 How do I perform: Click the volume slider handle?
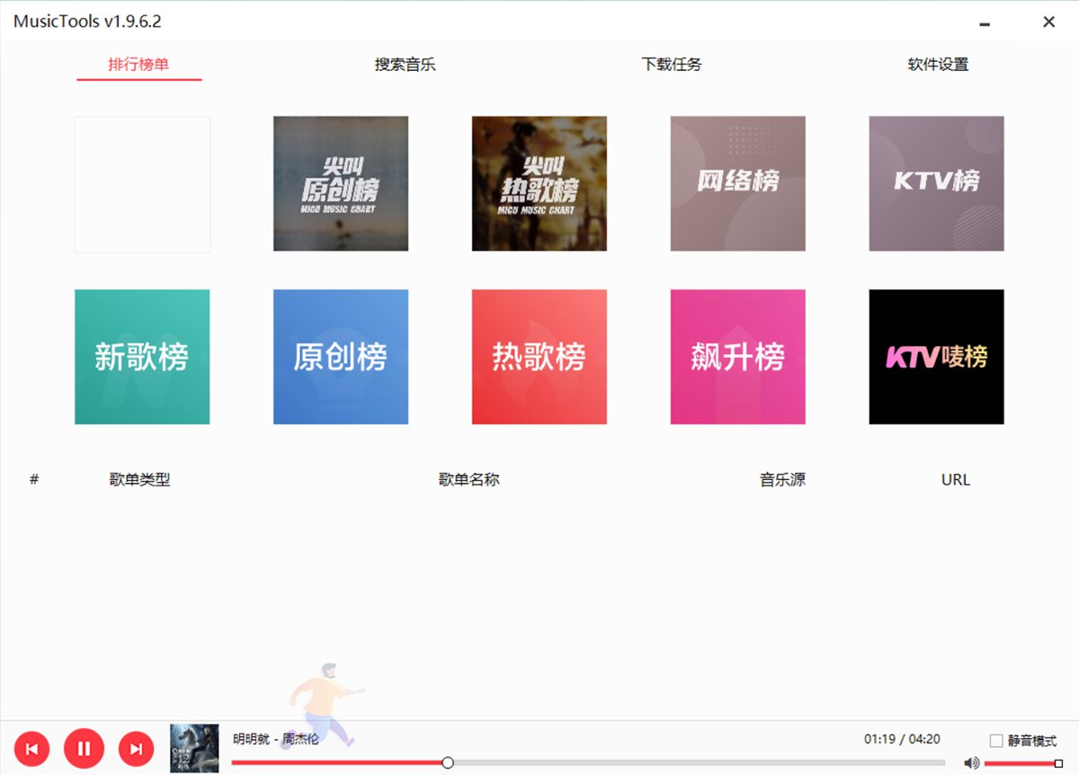tap(1058, 763)
